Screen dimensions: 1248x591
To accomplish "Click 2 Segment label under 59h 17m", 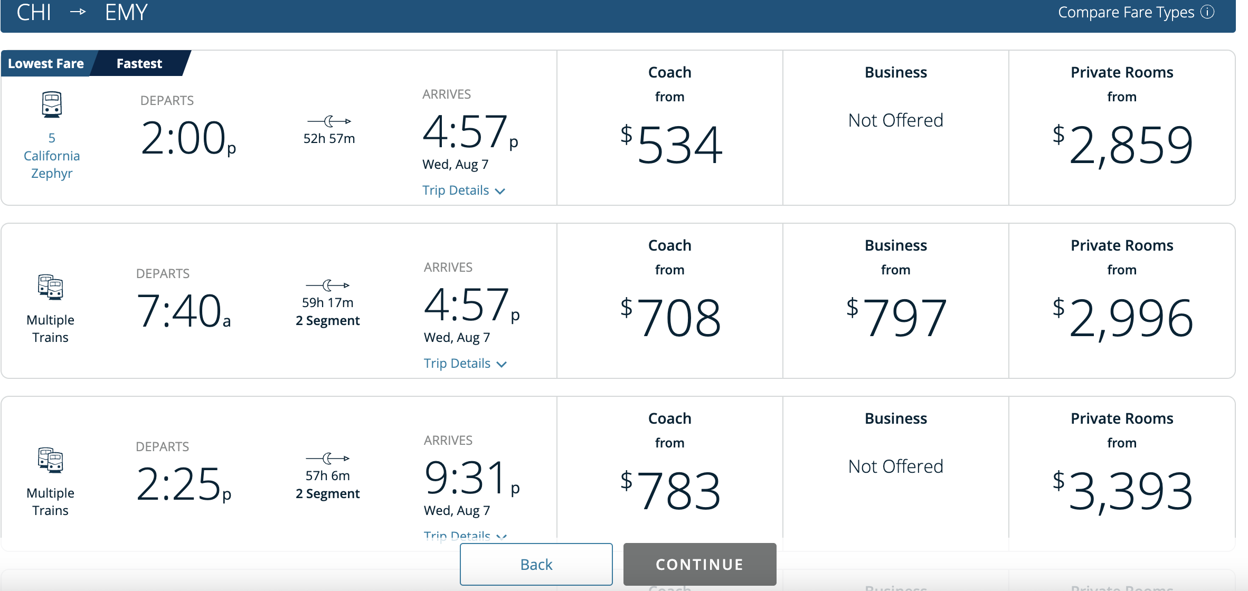I will coord(328,321).
